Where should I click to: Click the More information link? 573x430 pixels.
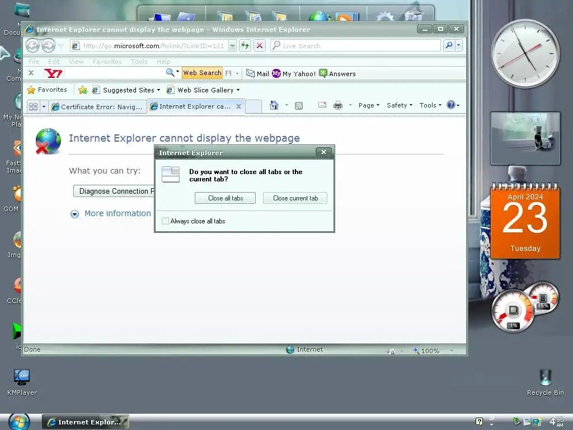pyautogui.click(x=118, y=213)
